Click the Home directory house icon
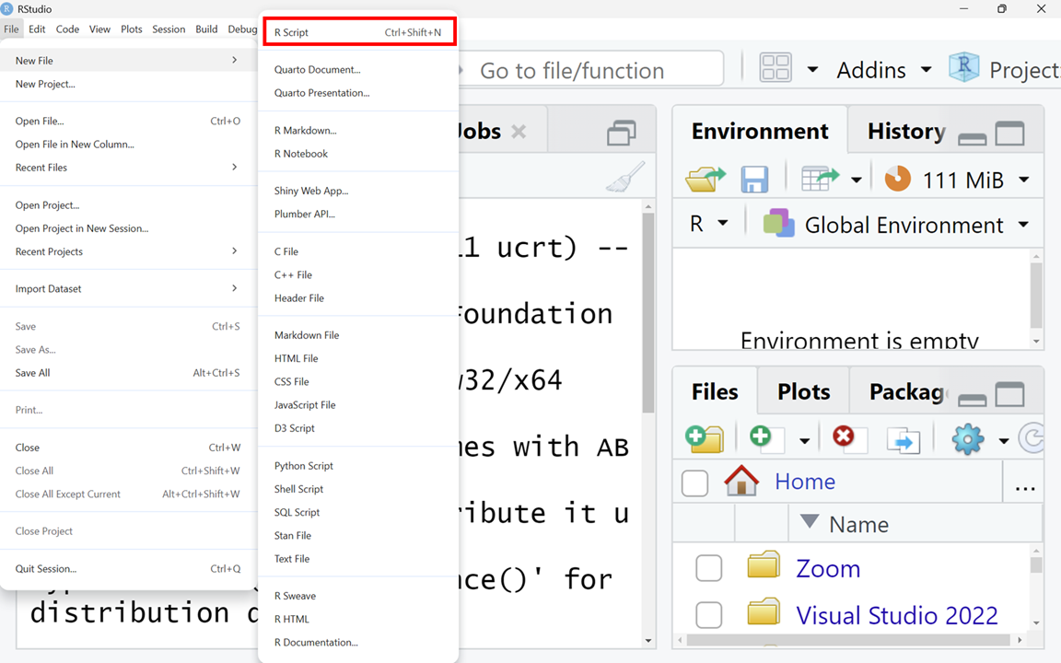 pyautogui.click(x=741, y=481)
